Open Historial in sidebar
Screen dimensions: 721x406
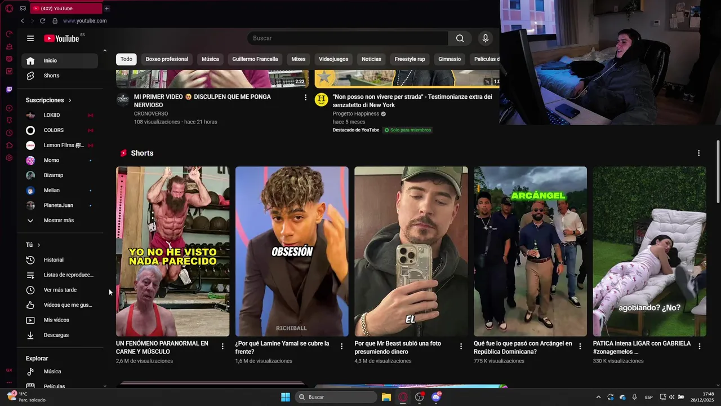point(59,260)
